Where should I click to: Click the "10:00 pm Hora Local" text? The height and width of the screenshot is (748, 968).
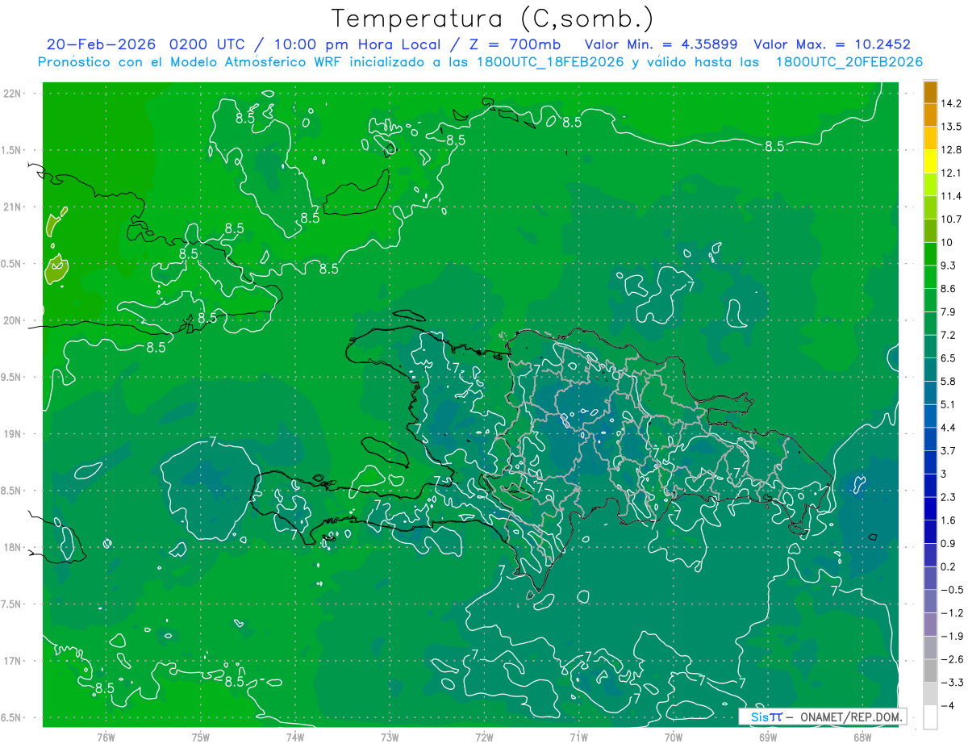pyautogui.click(x=356, y=44)
